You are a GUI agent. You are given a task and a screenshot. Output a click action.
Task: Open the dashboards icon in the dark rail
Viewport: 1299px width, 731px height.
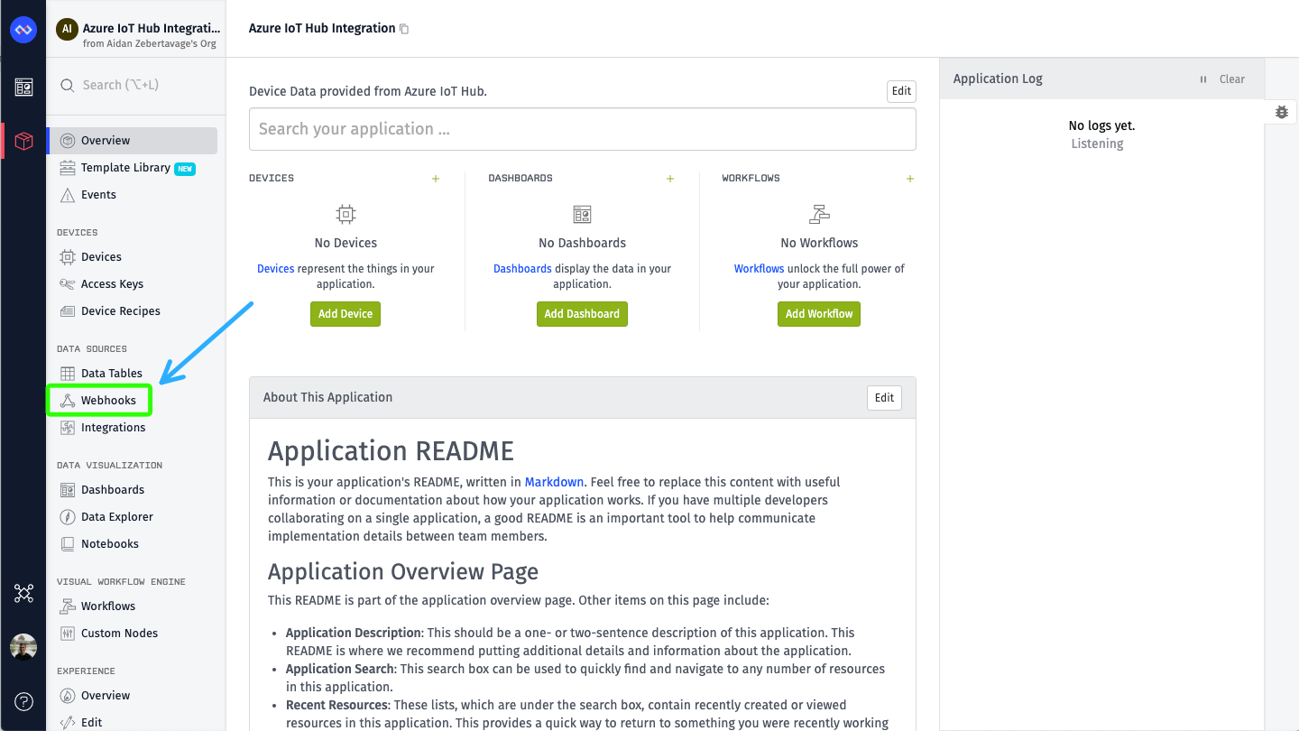(x=23, y=88)
